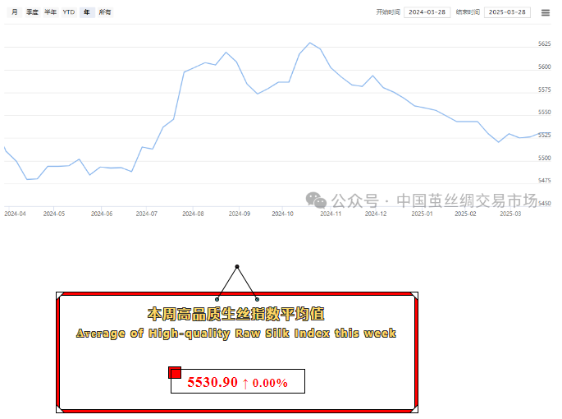Screen dimensions: 562x419
Task: Click the hanging pin at the sign's top
Action: click(x=237, y=267)
